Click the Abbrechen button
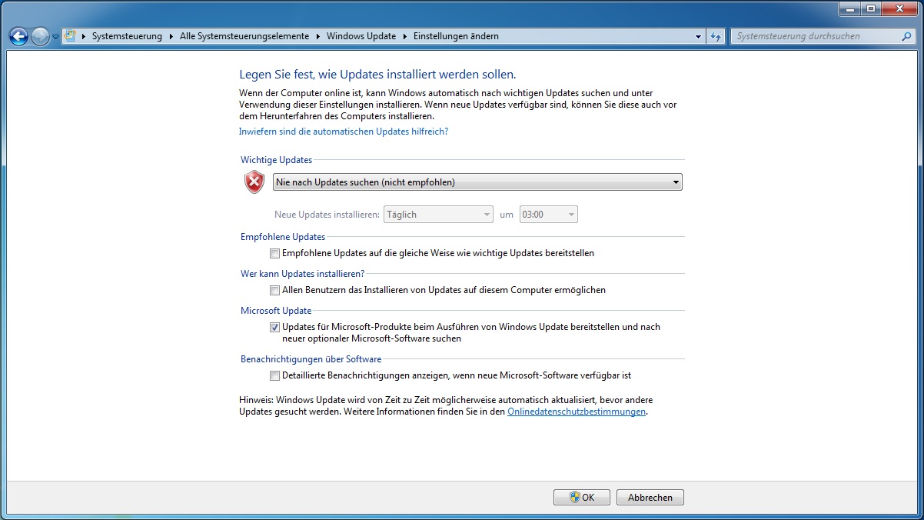 coord(650,498)
